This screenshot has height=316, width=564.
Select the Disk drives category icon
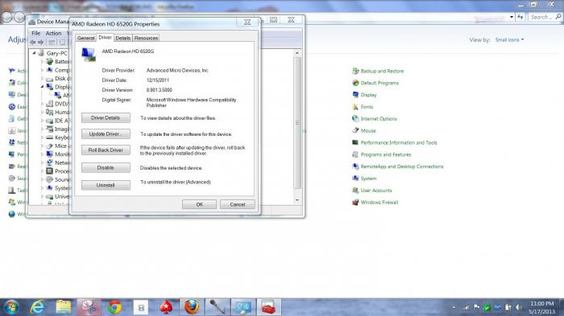click(50, 79)
